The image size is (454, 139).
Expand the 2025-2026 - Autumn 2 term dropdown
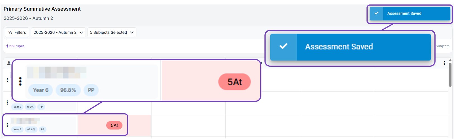[x=58, y=32]
